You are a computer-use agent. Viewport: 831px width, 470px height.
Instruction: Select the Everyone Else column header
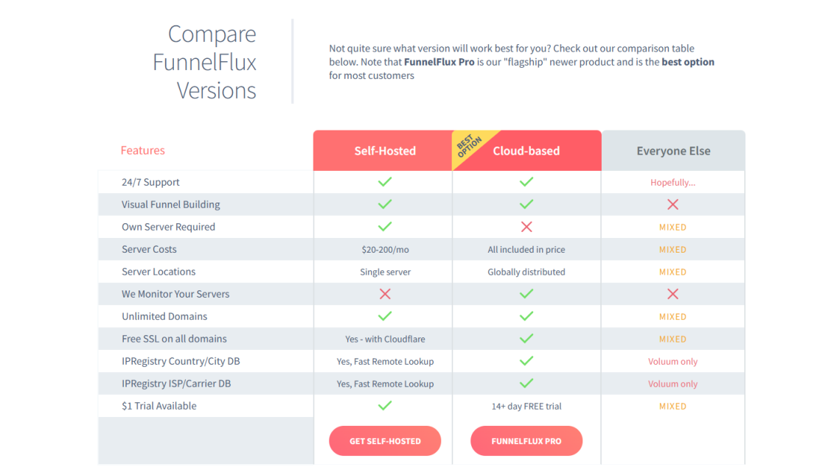tap(673, 151)
